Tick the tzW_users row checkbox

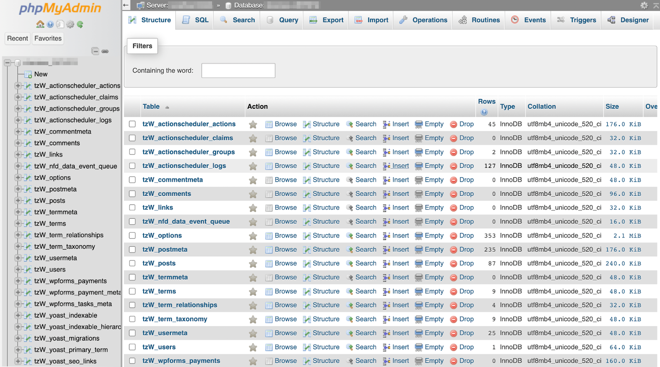[x=132, y=347]
